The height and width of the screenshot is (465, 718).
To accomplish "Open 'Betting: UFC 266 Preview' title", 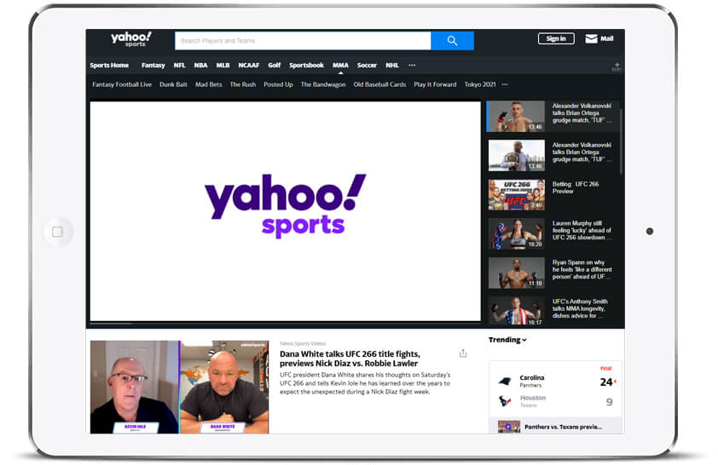I will (x=576, y=187).
